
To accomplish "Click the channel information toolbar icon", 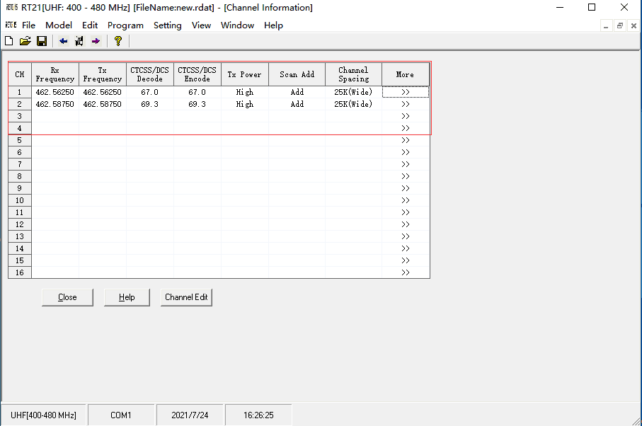I will [79, 41].
